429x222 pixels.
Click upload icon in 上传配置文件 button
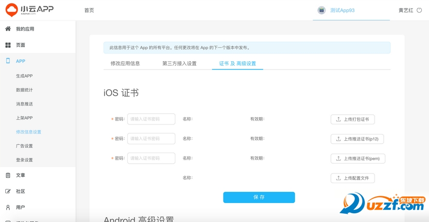(x=339, y=178)
